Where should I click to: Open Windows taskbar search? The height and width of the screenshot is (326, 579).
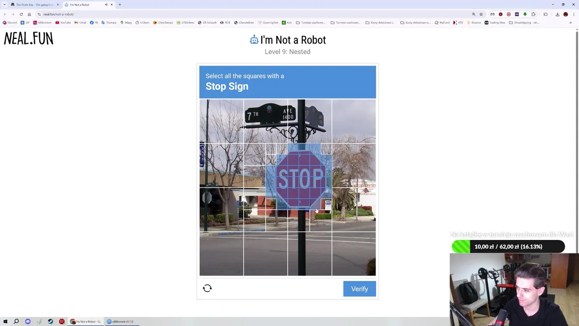click(x=16, y=321)
